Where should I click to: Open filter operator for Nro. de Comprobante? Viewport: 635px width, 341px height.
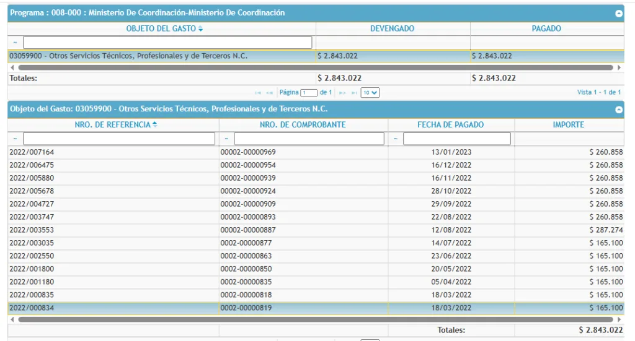click(226, 139)
